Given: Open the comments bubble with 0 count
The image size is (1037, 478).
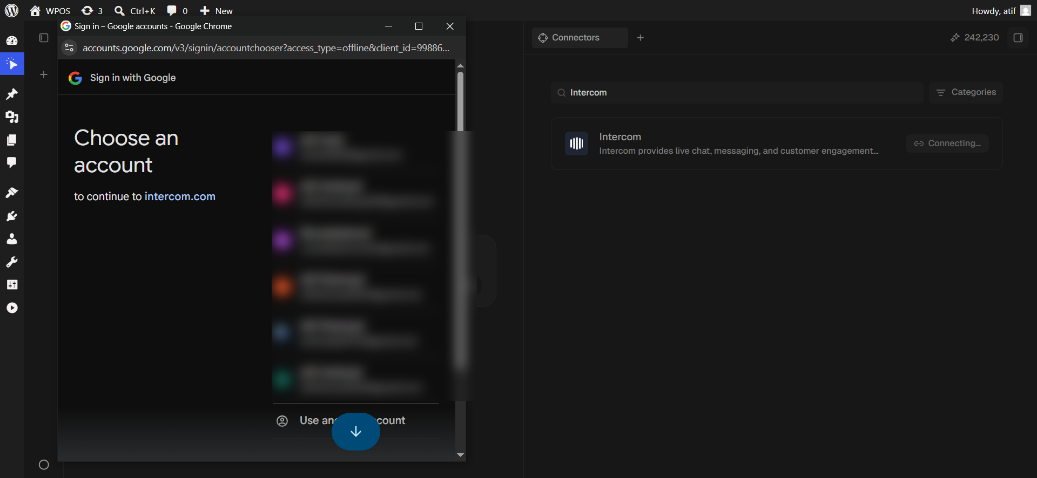Looking at the screenshot, I should point(177,11).
